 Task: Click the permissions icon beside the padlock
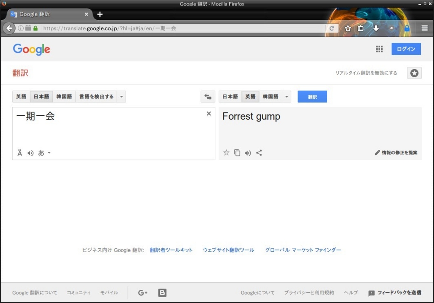click(x=28, y=28)
